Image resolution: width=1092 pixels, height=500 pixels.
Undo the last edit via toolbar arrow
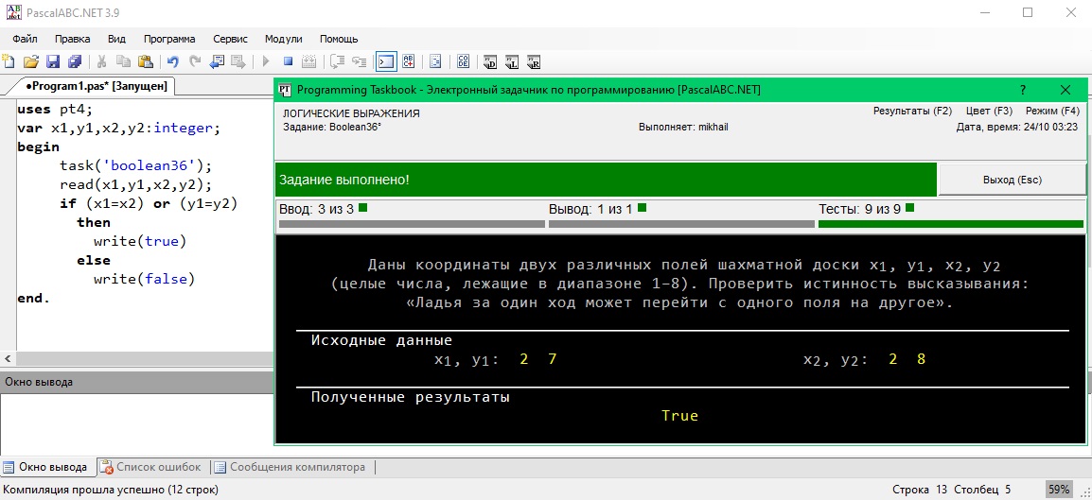click(x=172, y=62)
